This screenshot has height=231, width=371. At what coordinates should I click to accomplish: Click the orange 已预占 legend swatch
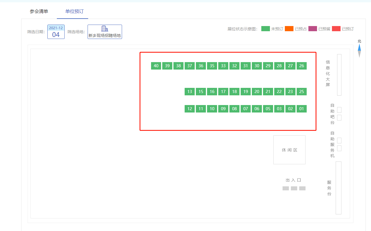point(289,29)
